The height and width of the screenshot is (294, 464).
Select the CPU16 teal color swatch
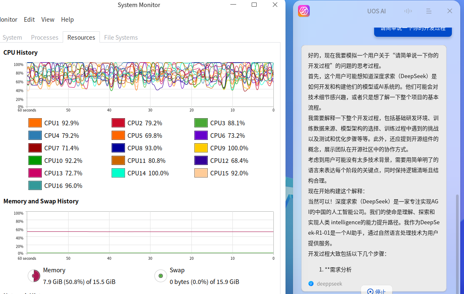[x=35, y=186]
